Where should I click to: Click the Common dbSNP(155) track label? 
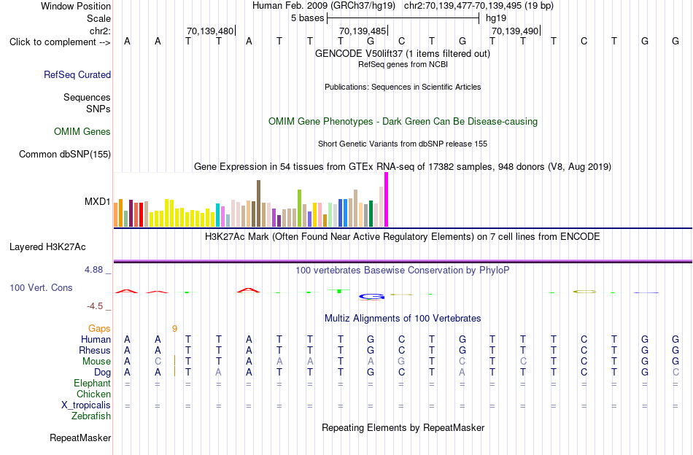64,154
